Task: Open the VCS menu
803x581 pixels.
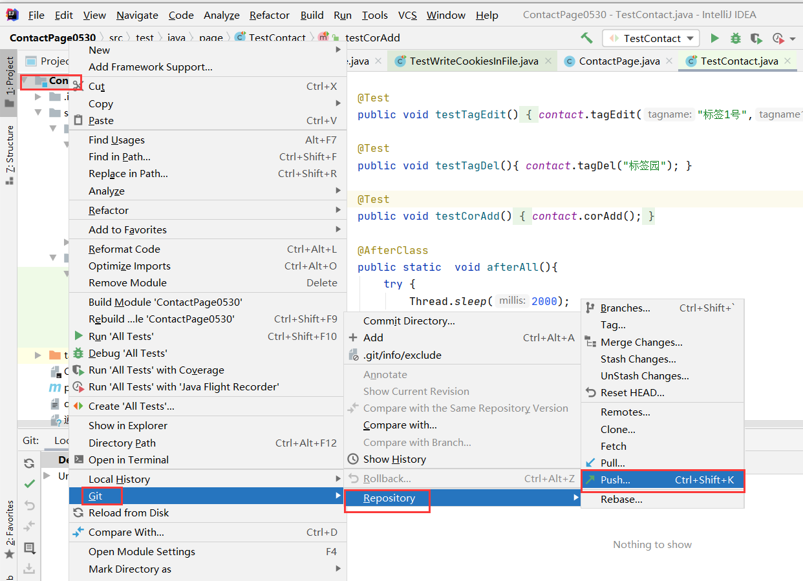Action: [407, 15]
